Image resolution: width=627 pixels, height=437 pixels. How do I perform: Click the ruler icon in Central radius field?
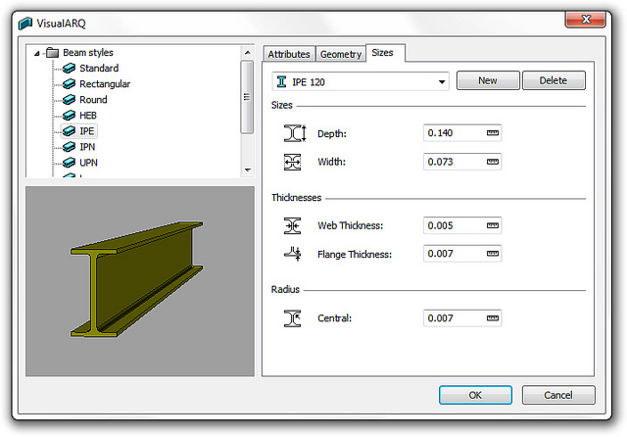[x=492, y=317]
